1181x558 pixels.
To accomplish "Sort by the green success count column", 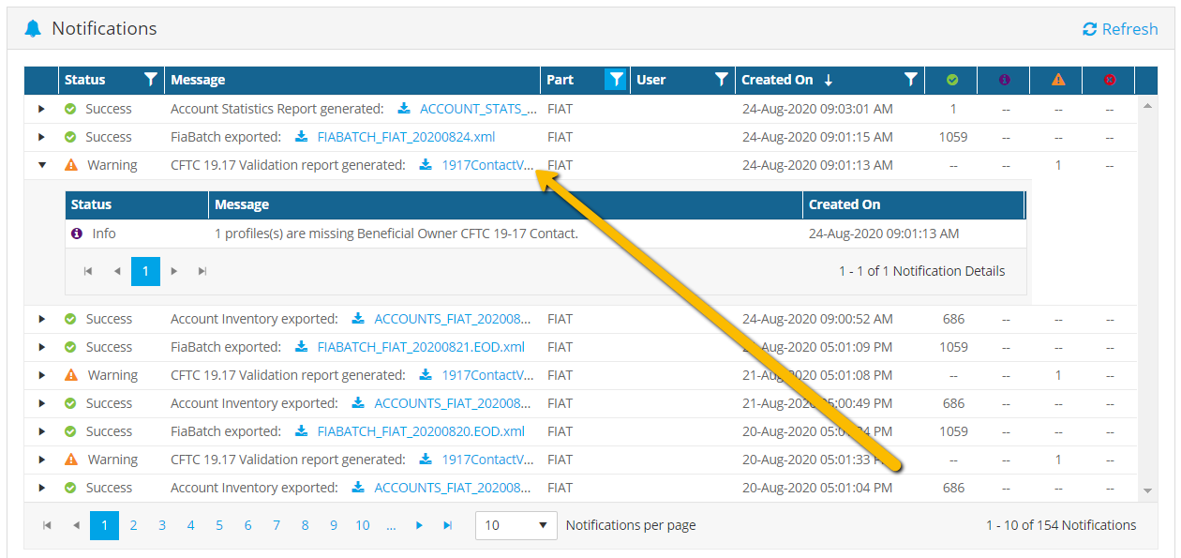I will 952,80.
